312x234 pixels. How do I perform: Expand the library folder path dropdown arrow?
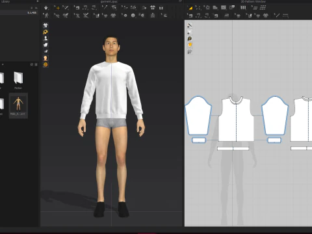coord(3,64)
